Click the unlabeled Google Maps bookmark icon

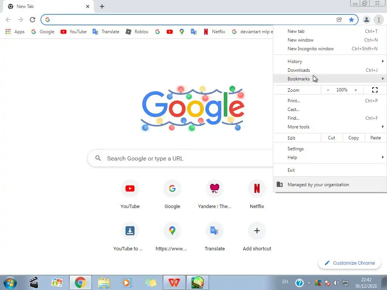tap(182, 32)
